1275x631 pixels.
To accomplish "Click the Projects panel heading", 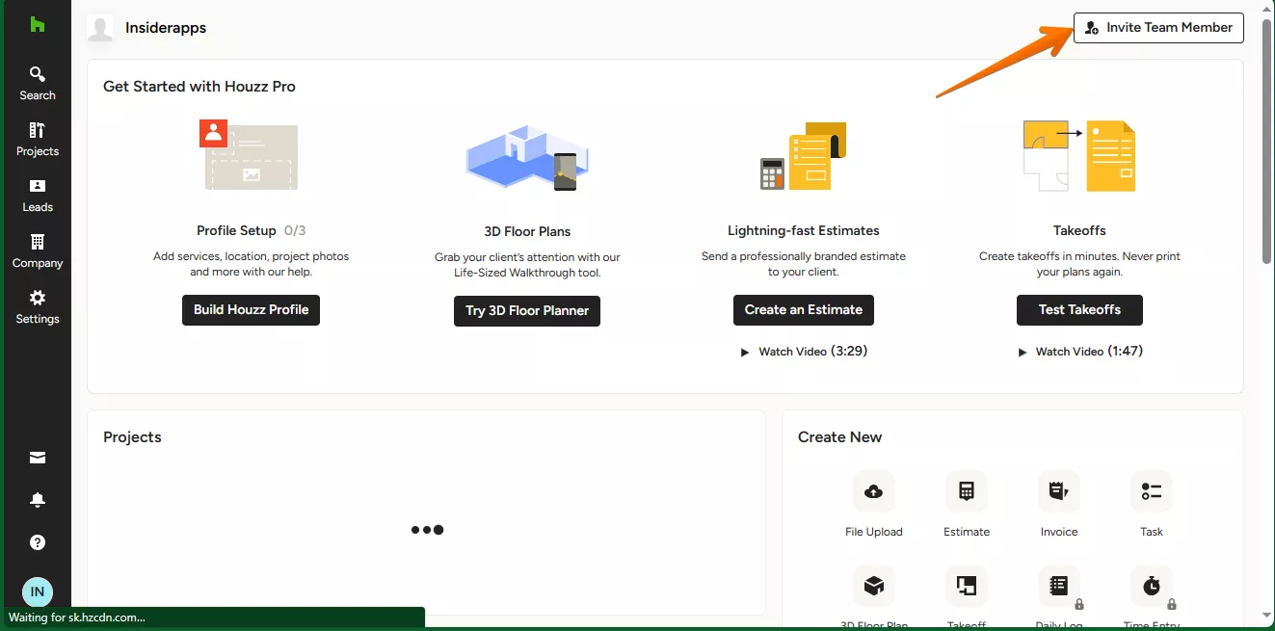I will (132, 437).
